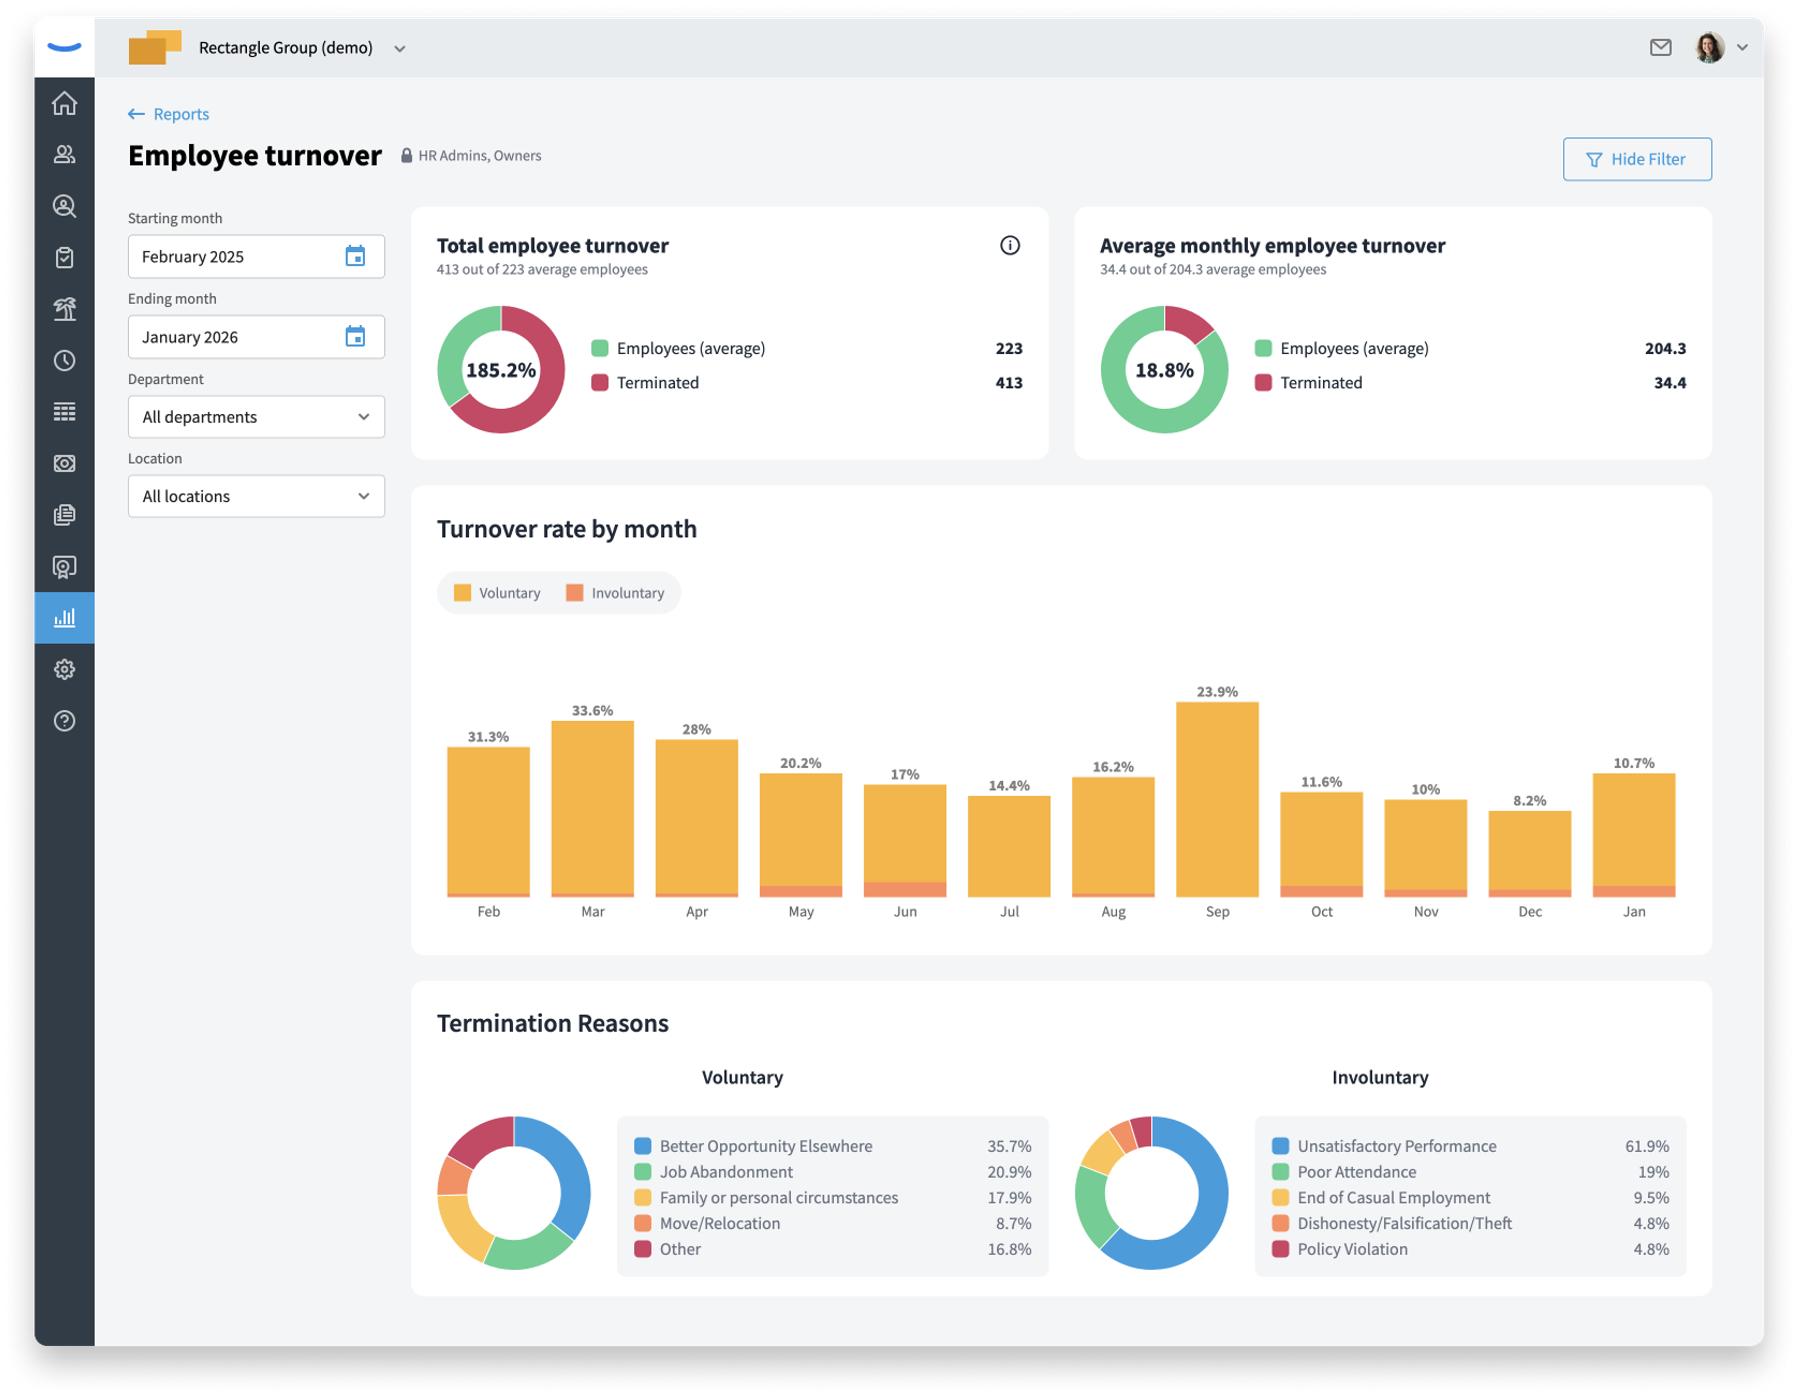1798x1397 pixels.
Task: Expand the All departments dropdown
Action: pos(256,417)
